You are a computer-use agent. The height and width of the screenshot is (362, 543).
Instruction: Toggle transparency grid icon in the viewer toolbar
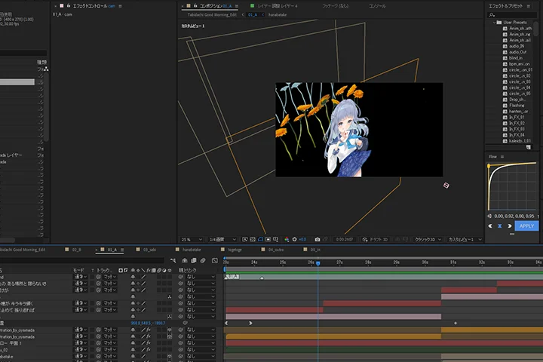(x=253, y=239)
